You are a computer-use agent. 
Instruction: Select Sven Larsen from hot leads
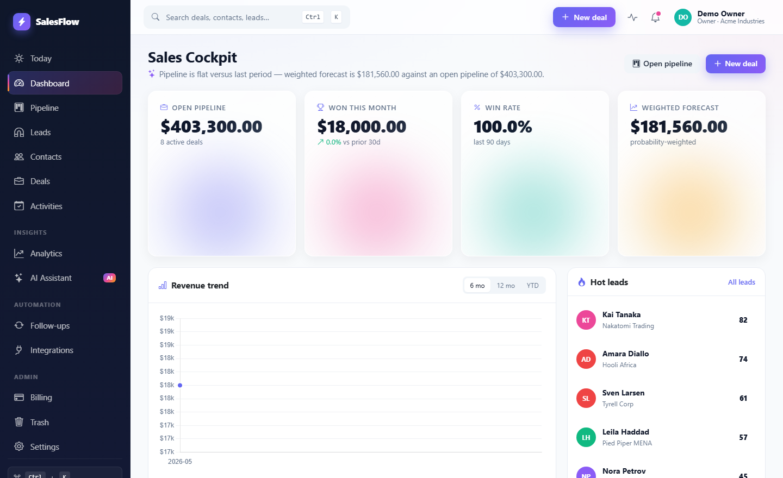(x=666, y=398)
